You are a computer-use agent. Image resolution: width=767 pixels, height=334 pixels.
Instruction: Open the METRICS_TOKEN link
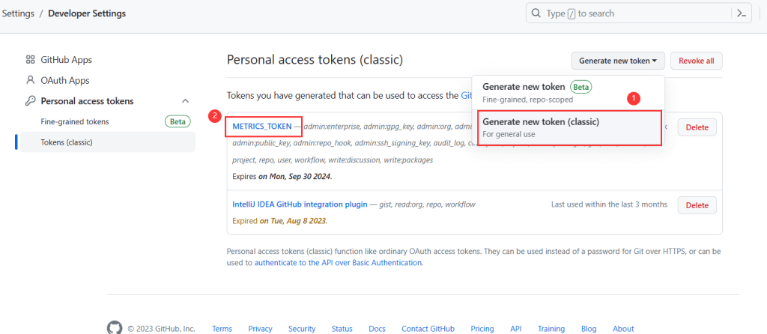(x=261, y=127)
